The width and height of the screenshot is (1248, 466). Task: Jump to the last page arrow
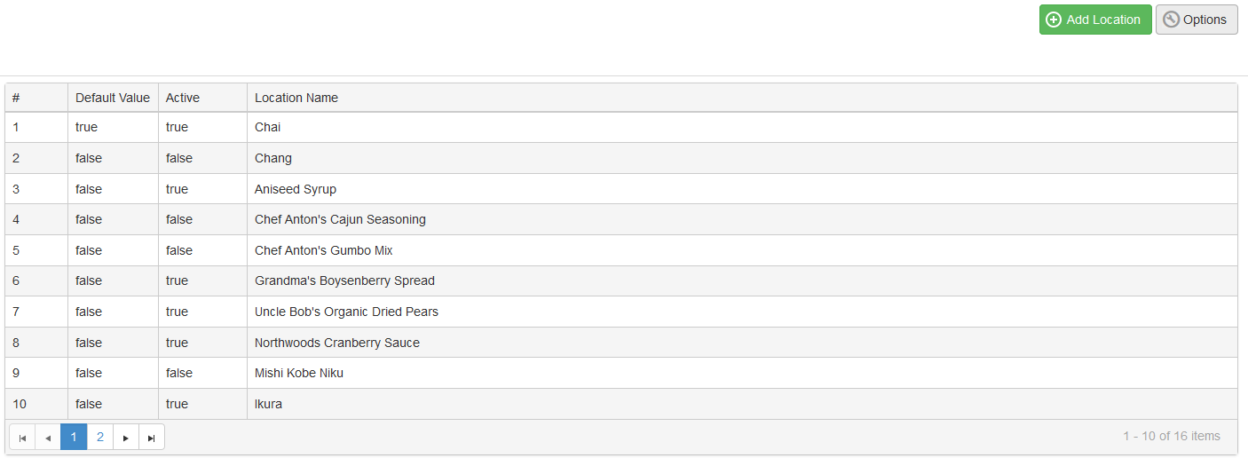point(152,438)
